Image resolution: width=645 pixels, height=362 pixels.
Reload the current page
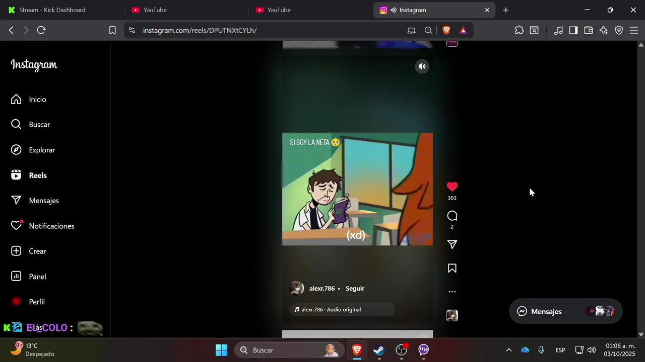(x=41, y=30)
